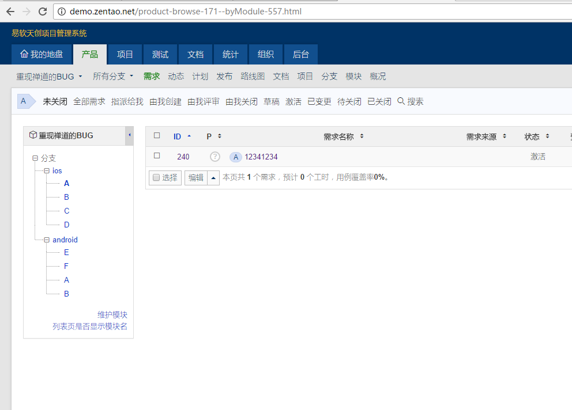Open 我的地盘 home tab
572x410 pixels.
click(41, 55)
